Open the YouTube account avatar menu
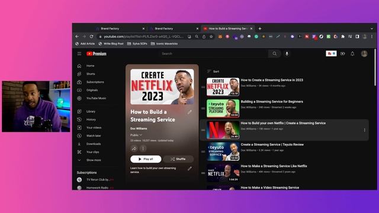 click(x=364, y=54)
